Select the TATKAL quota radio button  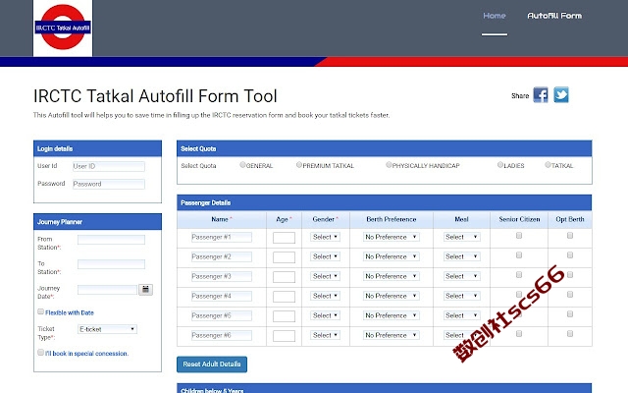[x=548, y=164]
